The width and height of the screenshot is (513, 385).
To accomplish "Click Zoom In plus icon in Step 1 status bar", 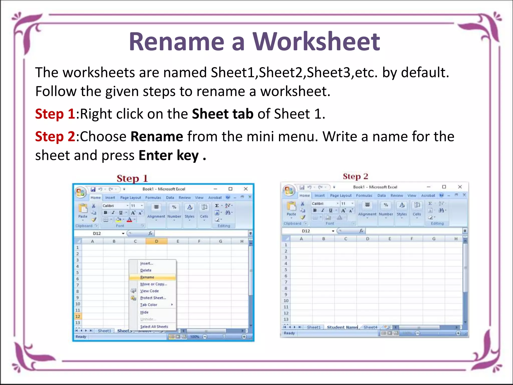I will pos(244,337).
